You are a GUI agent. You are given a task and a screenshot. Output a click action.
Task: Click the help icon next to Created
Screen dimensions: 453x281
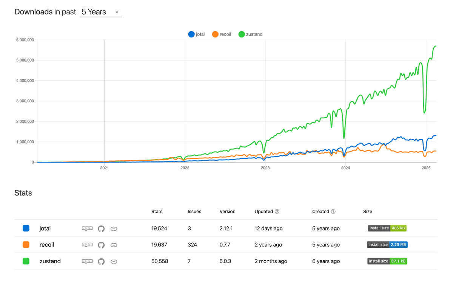click(x=333, y=212)
